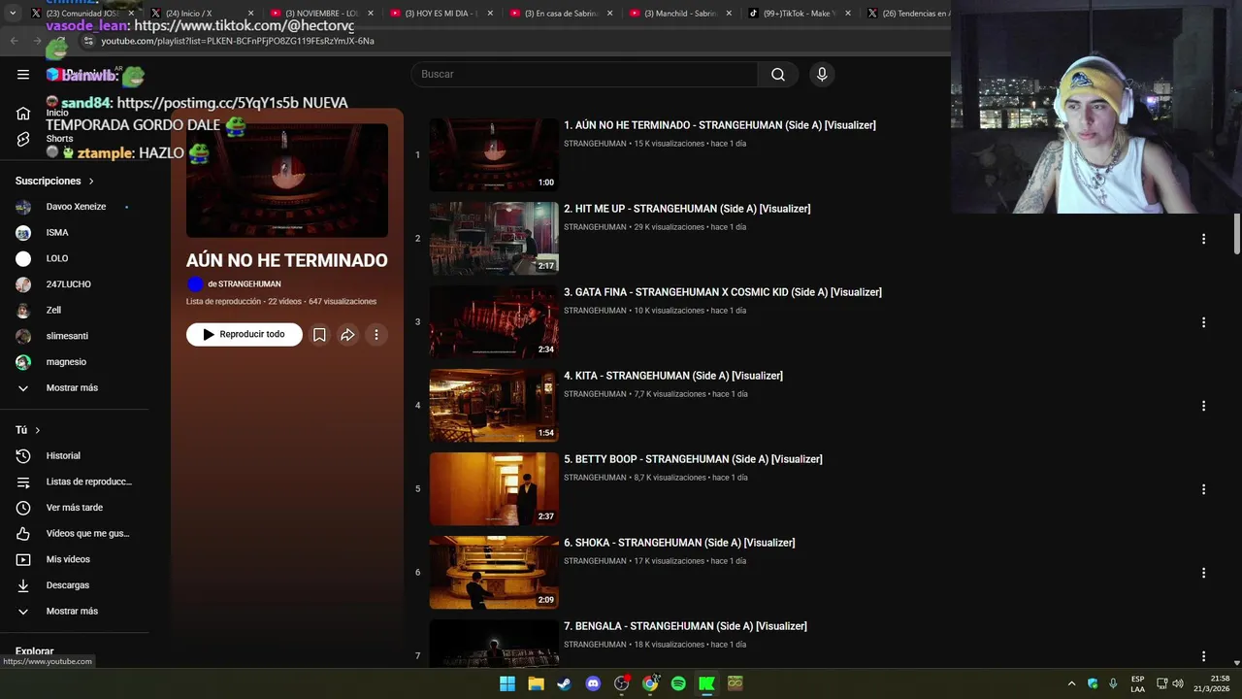Screen dimensions: 1242x699
Task: Open options menu for GATA FINA video
Action: (x=1203, y=322)
